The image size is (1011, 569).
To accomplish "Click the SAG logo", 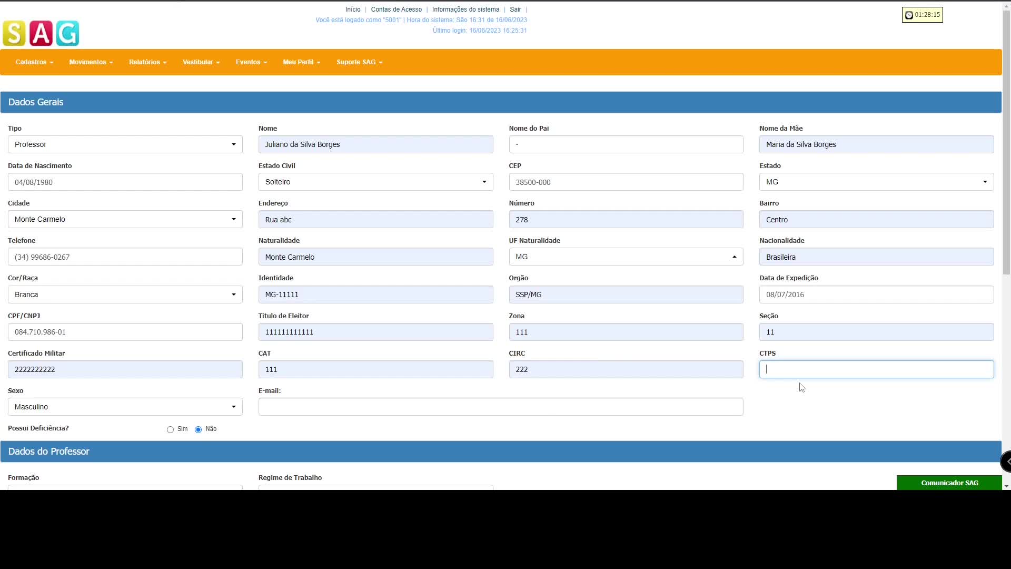I will tap(41, 33).
